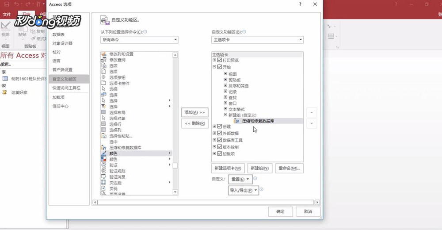The height and width of the screenshot is (230, 442).
Task: Select the 修改列和设置 command icon
Action: [103, 54]
